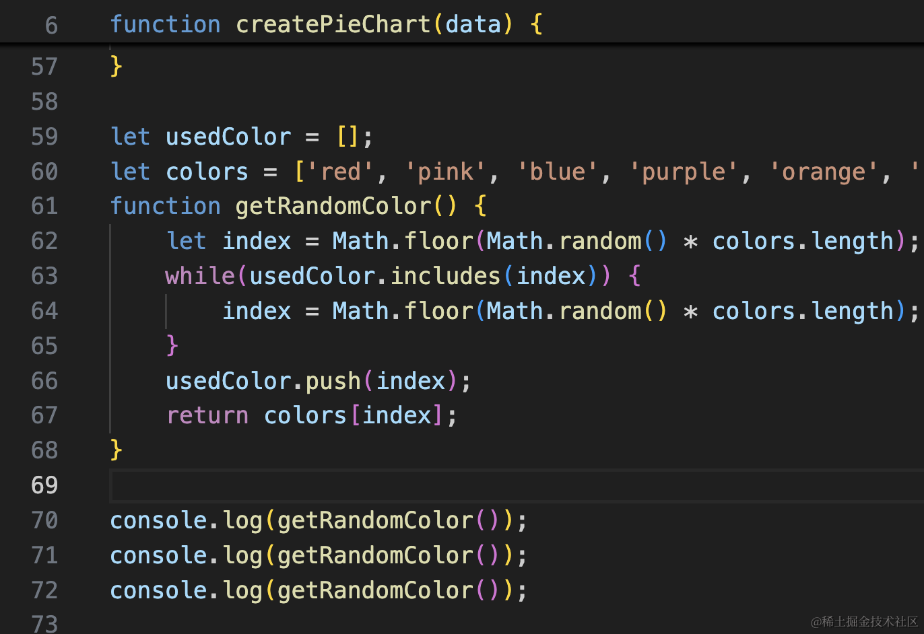Click console.log on line 72

(x=186, y=590)
